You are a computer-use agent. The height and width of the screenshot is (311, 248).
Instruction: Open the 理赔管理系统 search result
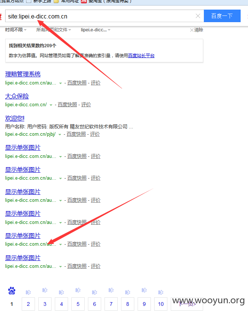coord(23,74)
